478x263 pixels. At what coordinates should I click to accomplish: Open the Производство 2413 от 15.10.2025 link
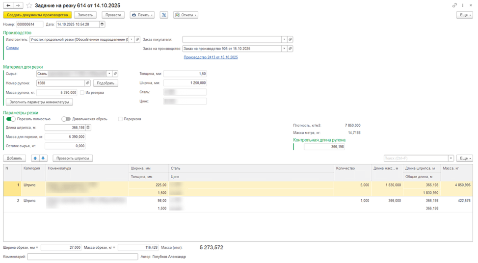pos(211,57)
